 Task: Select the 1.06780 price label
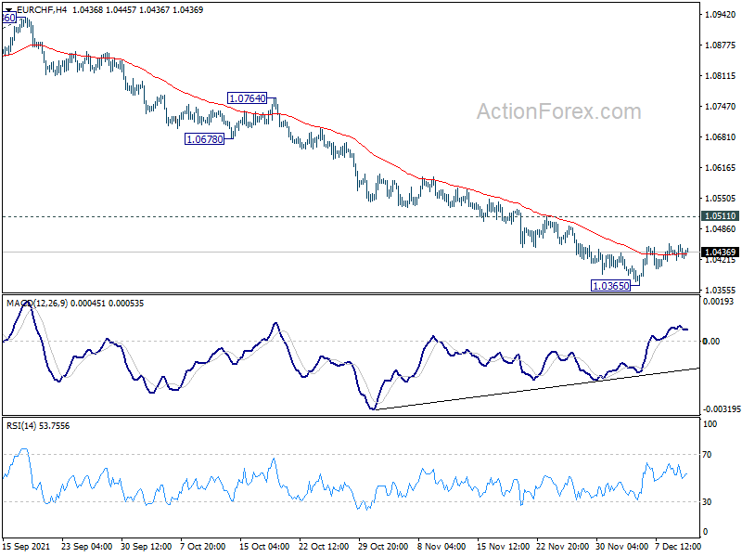coord(204,139)
